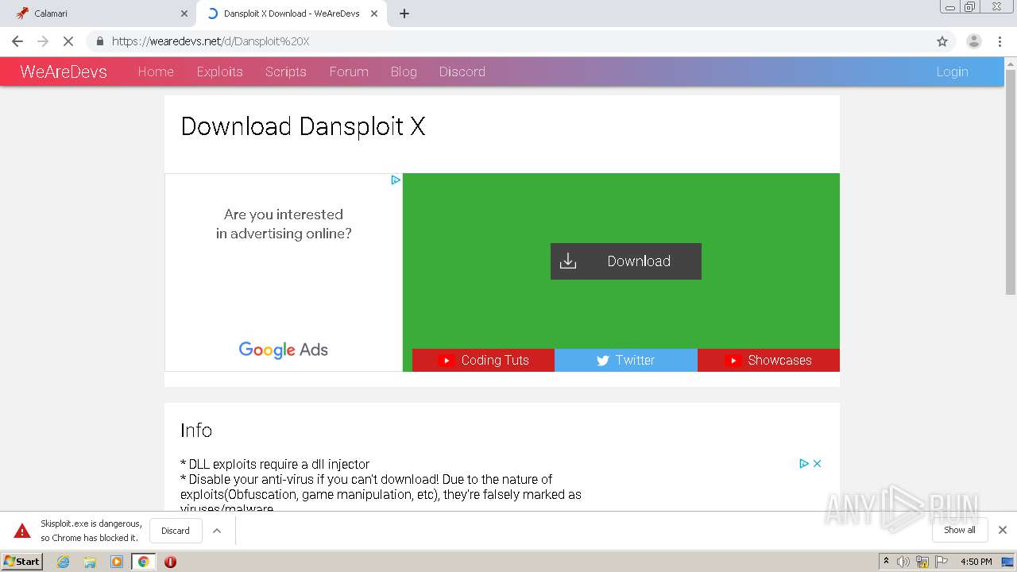Go forward with the browser forward arrow
The width and height of the screenshot is (1017, 572).
pos(43,41)
